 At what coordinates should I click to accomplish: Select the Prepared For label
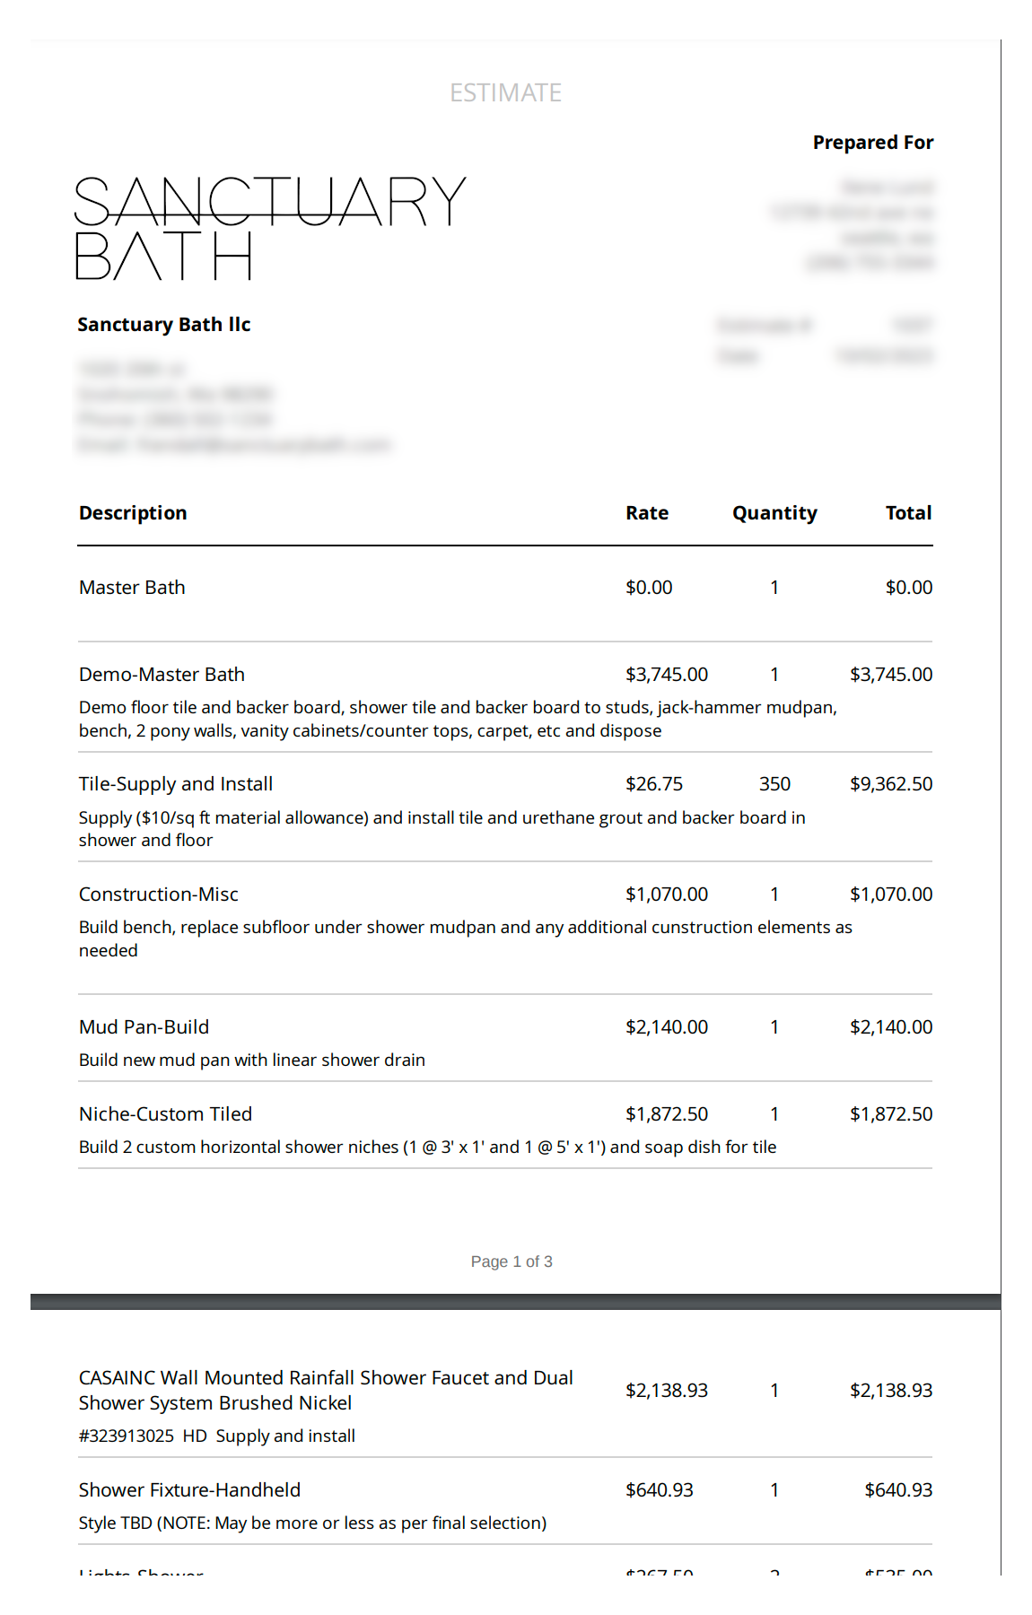[x=872, y=143]
